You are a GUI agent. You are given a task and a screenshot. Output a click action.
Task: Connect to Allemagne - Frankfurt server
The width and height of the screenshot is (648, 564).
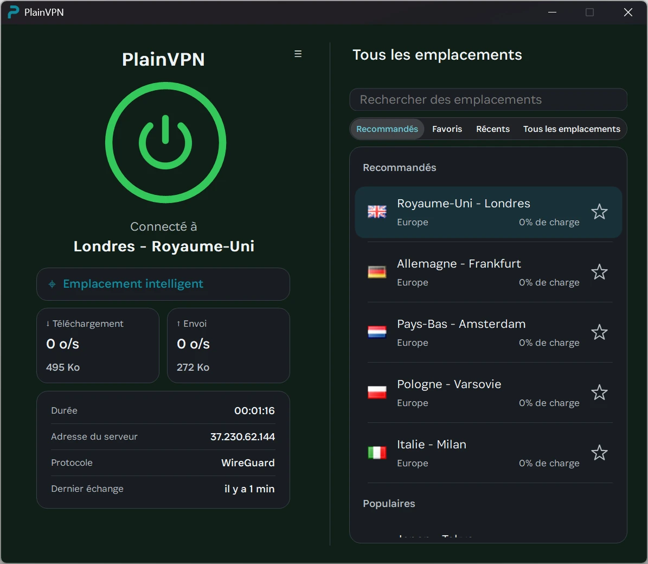(490, 273)
